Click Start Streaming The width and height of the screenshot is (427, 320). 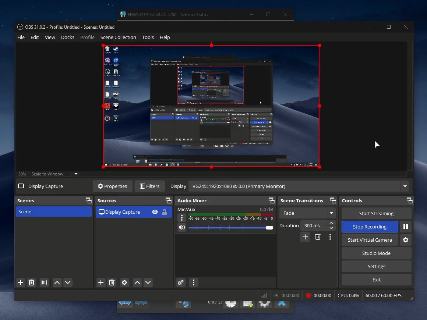point(376,213)
